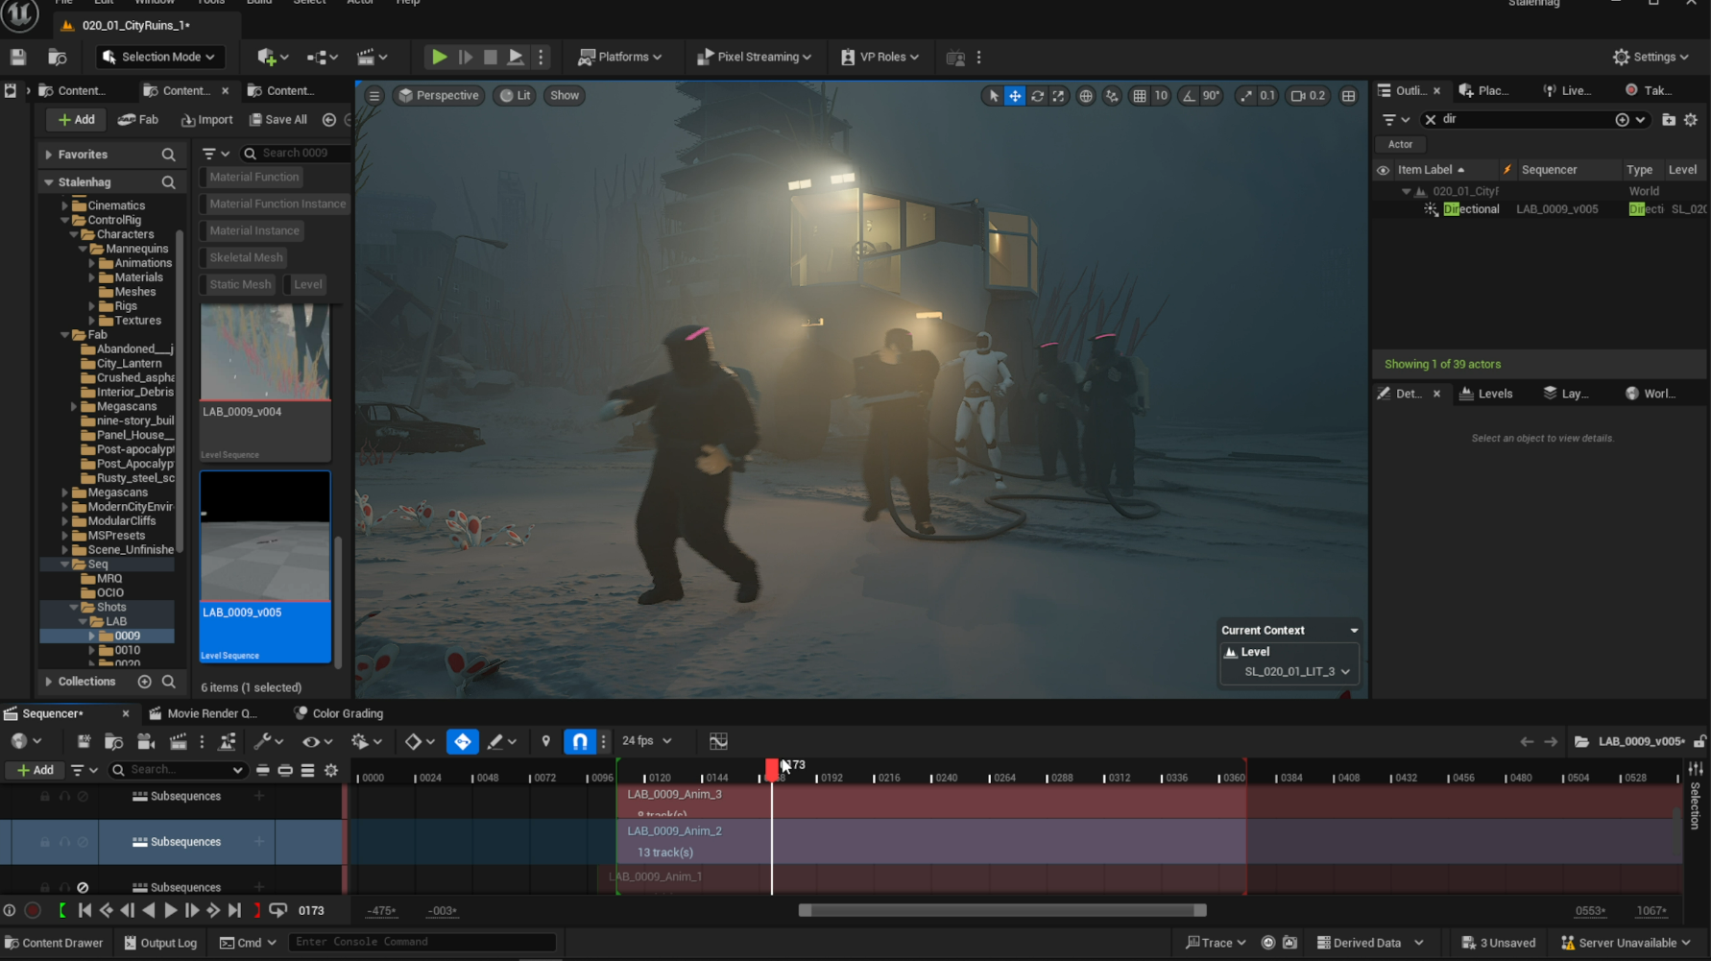
Task: Open the Perspective viewport dropdown
Action: tap(438, 95)
